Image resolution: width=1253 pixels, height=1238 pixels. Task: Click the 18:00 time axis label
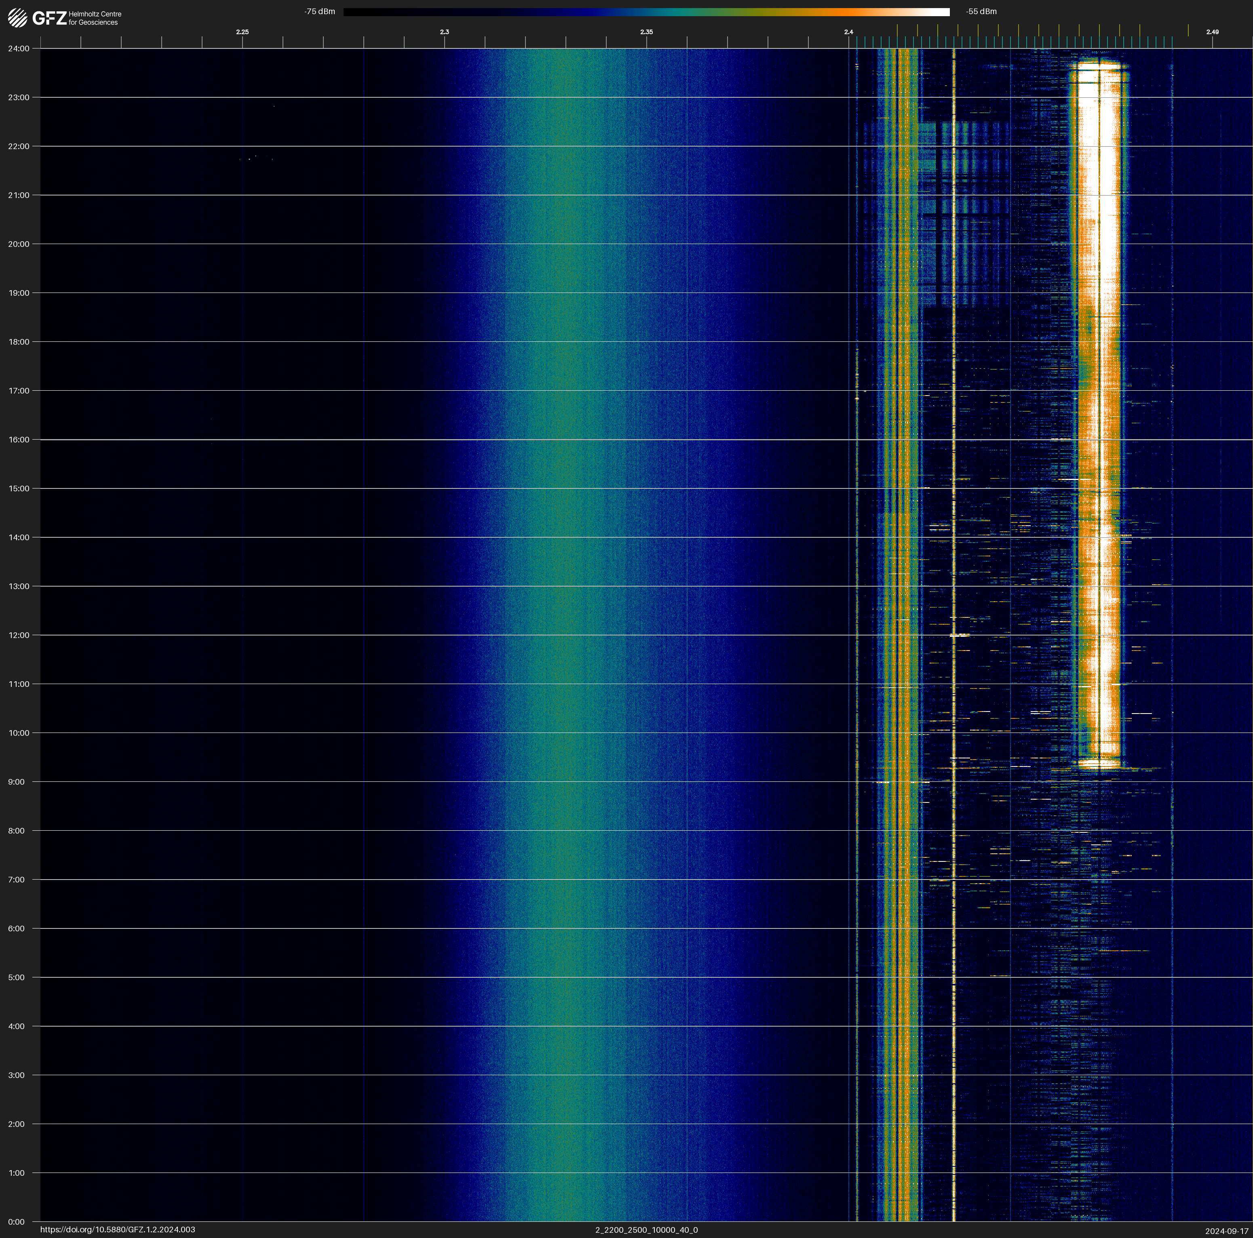pyautogui.click(x=19, y=341)
